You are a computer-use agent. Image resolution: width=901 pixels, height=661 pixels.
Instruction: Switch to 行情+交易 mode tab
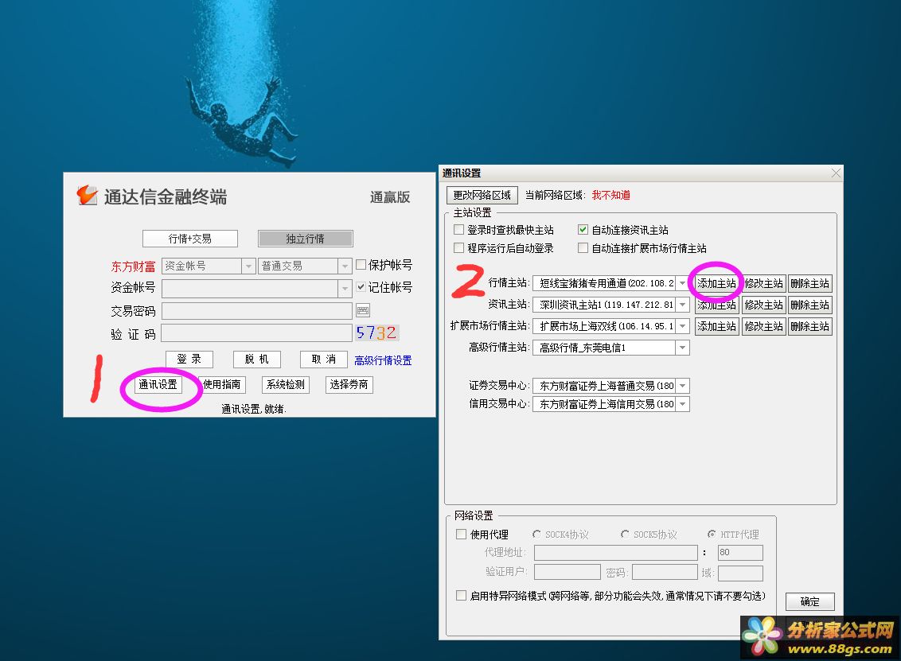190,239
